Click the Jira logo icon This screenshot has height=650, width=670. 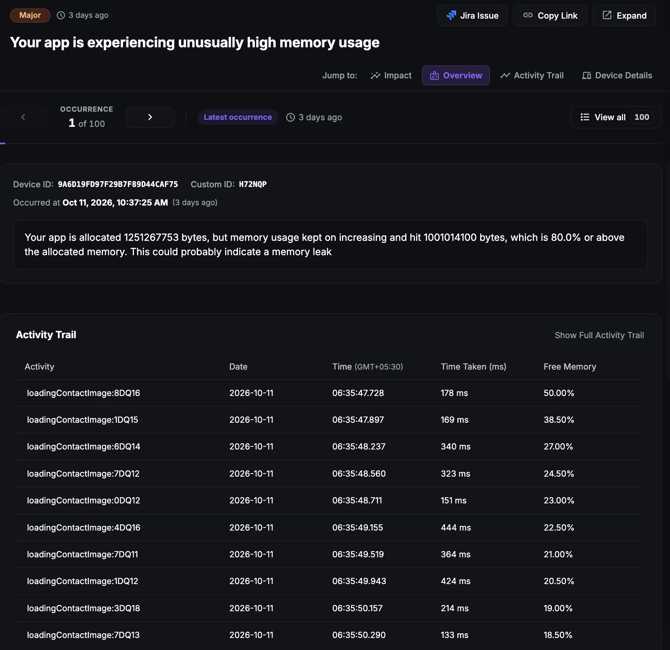(x=451, y=16)
